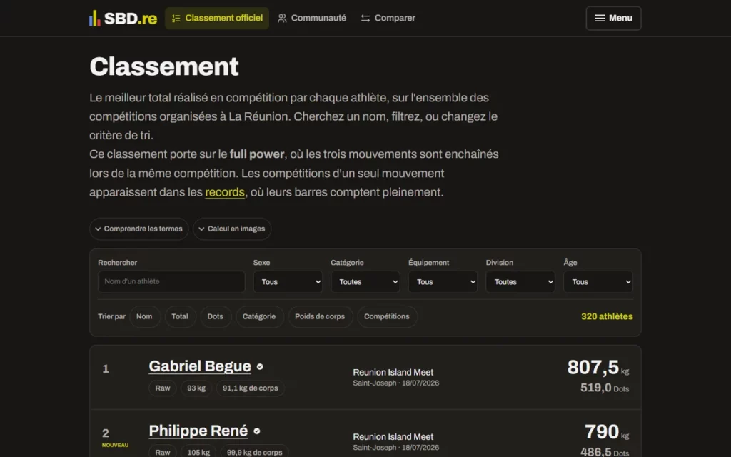Click the hamburger icon in Menu button
Screen dimensions: 731x457
coord(600,18)
